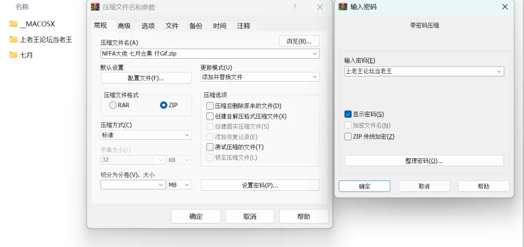Click the question mark help icon in the title bar

pyautogui.click(x=294, y=7)
